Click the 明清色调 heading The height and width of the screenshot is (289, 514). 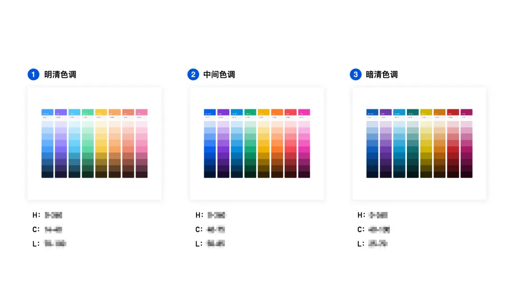point(60,75)
